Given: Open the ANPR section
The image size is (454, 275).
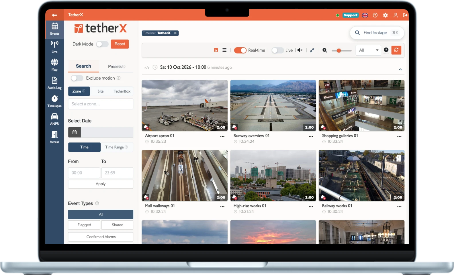Looking at the screenshot, I should coord(54,119).
